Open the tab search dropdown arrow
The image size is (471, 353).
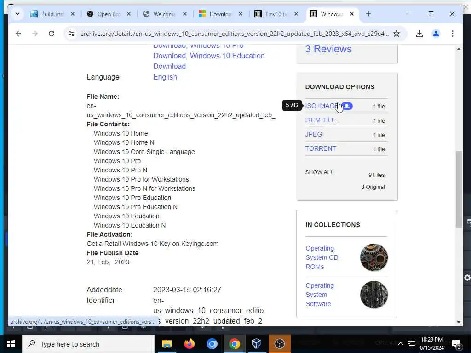[17, 14]
